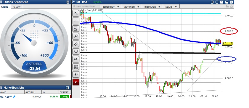Click the 0,58 % value in Marktübersicht
249x108 pixels.
[x=54, y=97]
